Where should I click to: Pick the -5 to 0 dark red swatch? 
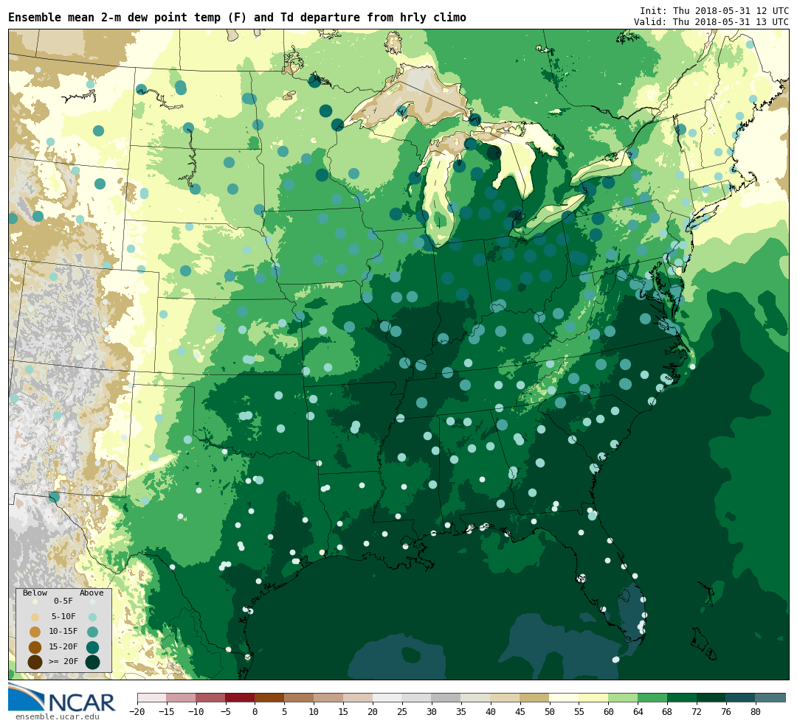[241, 697]
